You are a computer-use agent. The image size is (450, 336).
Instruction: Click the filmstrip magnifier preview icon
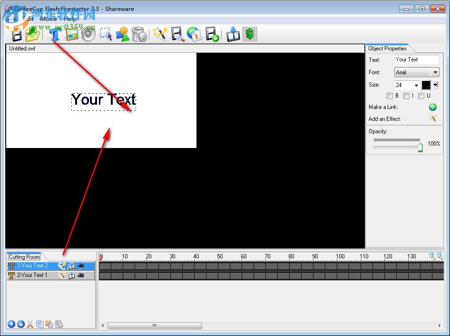[x=177, y=34]
